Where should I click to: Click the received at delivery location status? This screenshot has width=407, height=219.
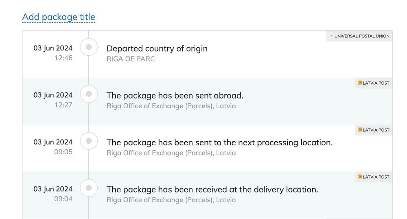[212, 189]
